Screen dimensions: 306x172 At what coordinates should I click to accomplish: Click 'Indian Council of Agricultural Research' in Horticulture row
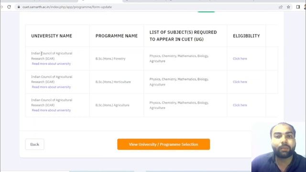click(52, 79)
